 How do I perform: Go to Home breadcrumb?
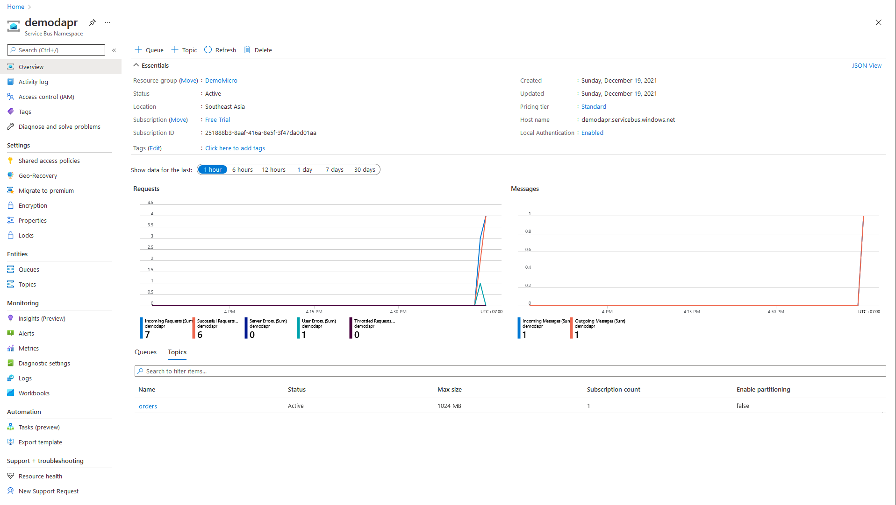point(15,7)
